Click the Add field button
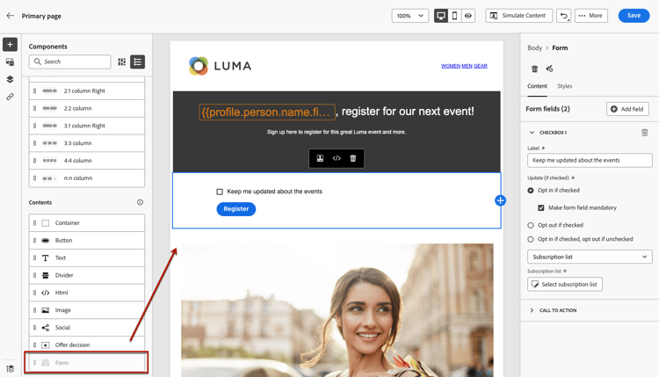The width and height of the screenshot is (659, 377). pyautogui.click(x=627, y=109)
